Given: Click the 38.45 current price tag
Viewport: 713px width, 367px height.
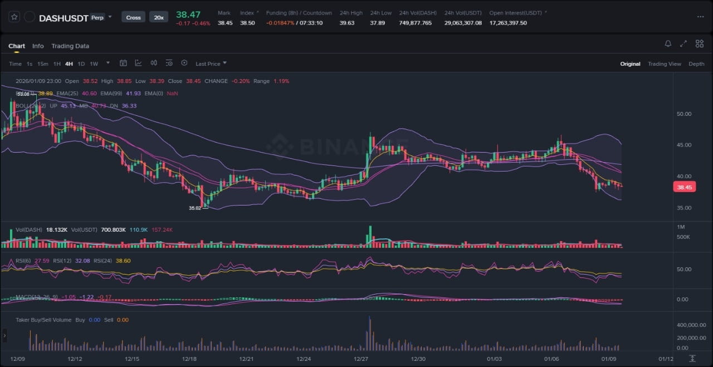Looking at the screenshot, I should [684, 188].
